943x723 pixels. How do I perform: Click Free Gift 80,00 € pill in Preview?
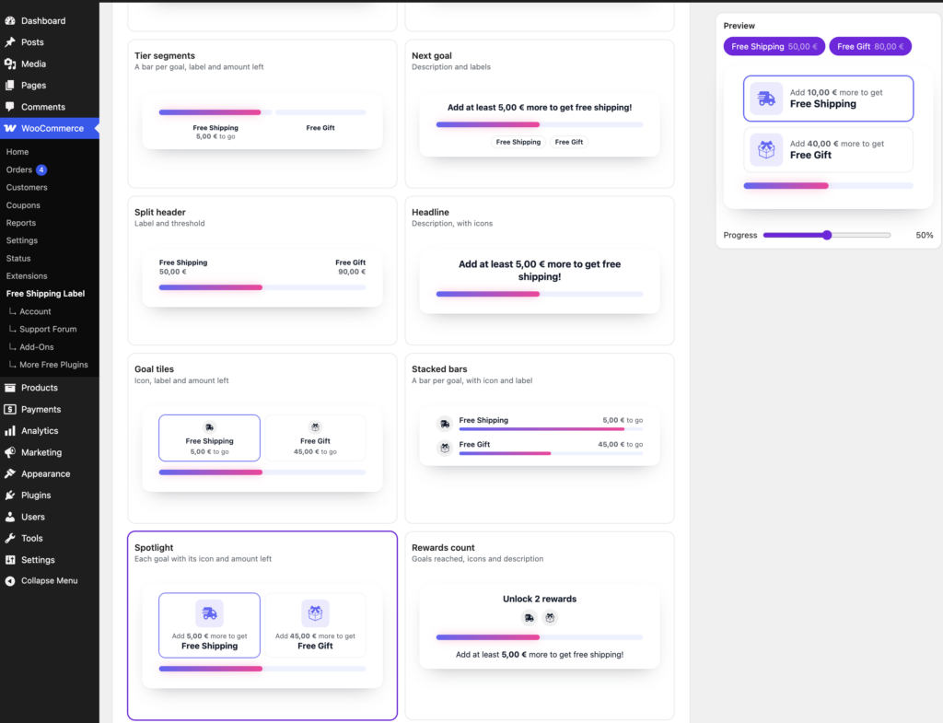870,46
